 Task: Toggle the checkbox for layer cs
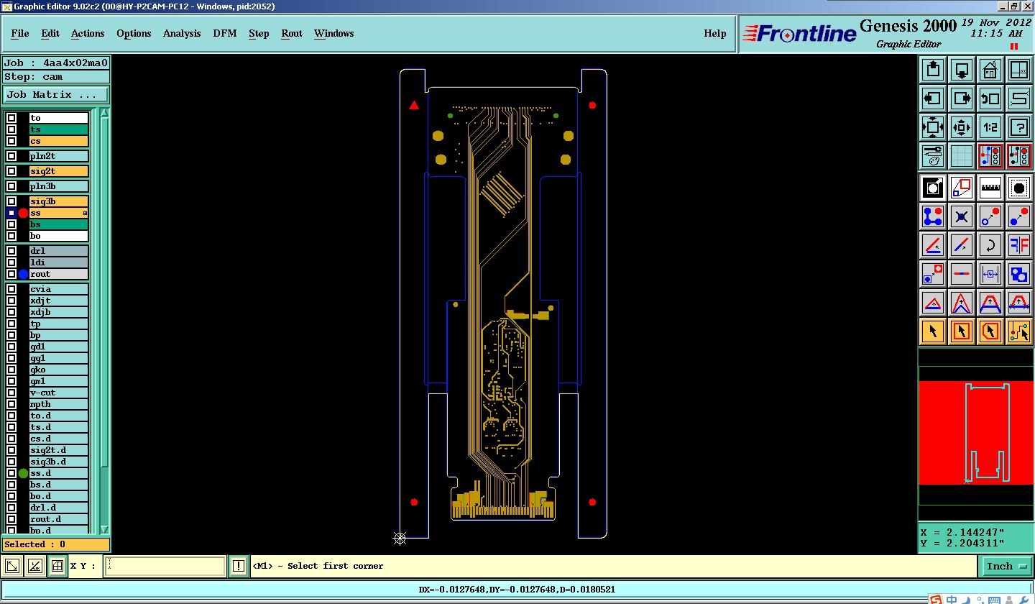pos(11,141)
